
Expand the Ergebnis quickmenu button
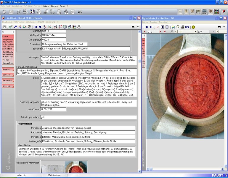click(x=8, y=86)
